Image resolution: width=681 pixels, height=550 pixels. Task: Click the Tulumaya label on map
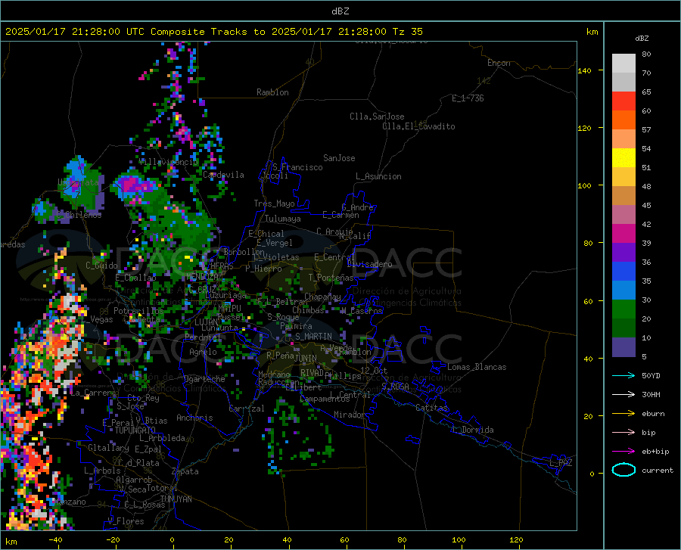[x=282, y=219]
